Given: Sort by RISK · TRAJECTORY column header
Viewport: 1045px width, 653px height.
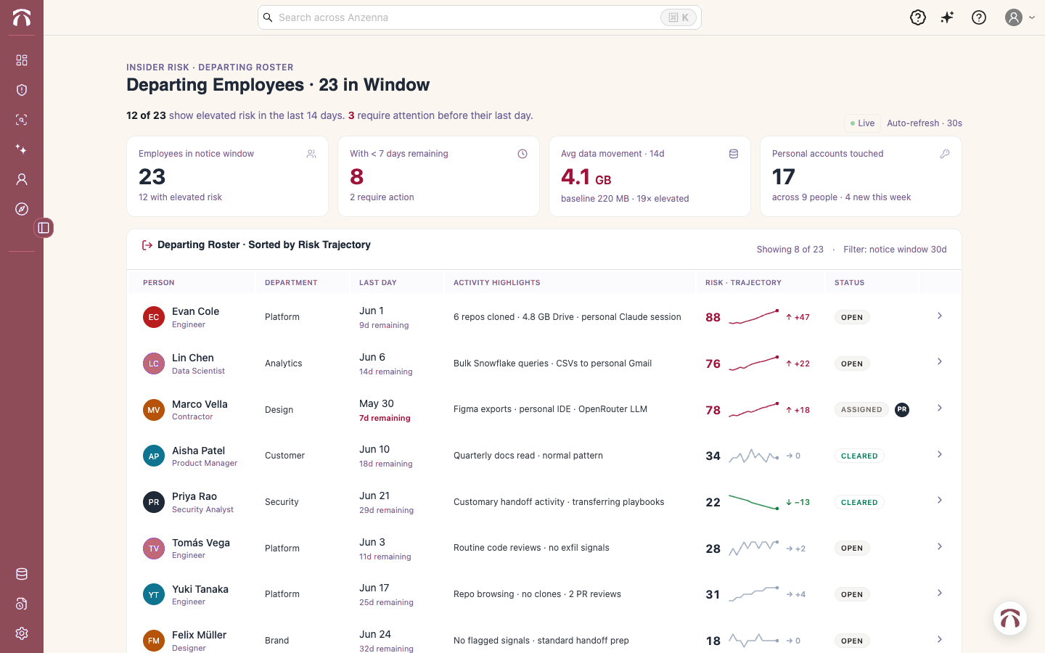Looking at the screenshot, I should tap(743, 283).
